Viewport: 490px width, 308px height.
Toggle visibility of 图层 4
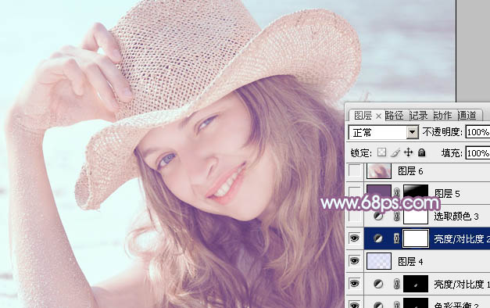(354, 261)
